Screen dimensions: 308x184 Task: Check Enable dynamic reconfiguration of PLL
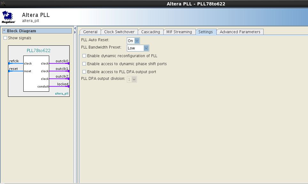click(x=84, y=56)
